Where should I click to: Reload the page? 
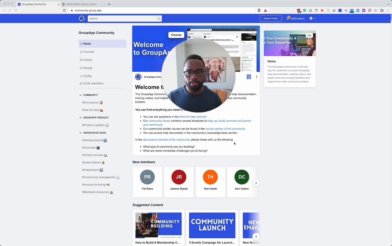[16, 10]
